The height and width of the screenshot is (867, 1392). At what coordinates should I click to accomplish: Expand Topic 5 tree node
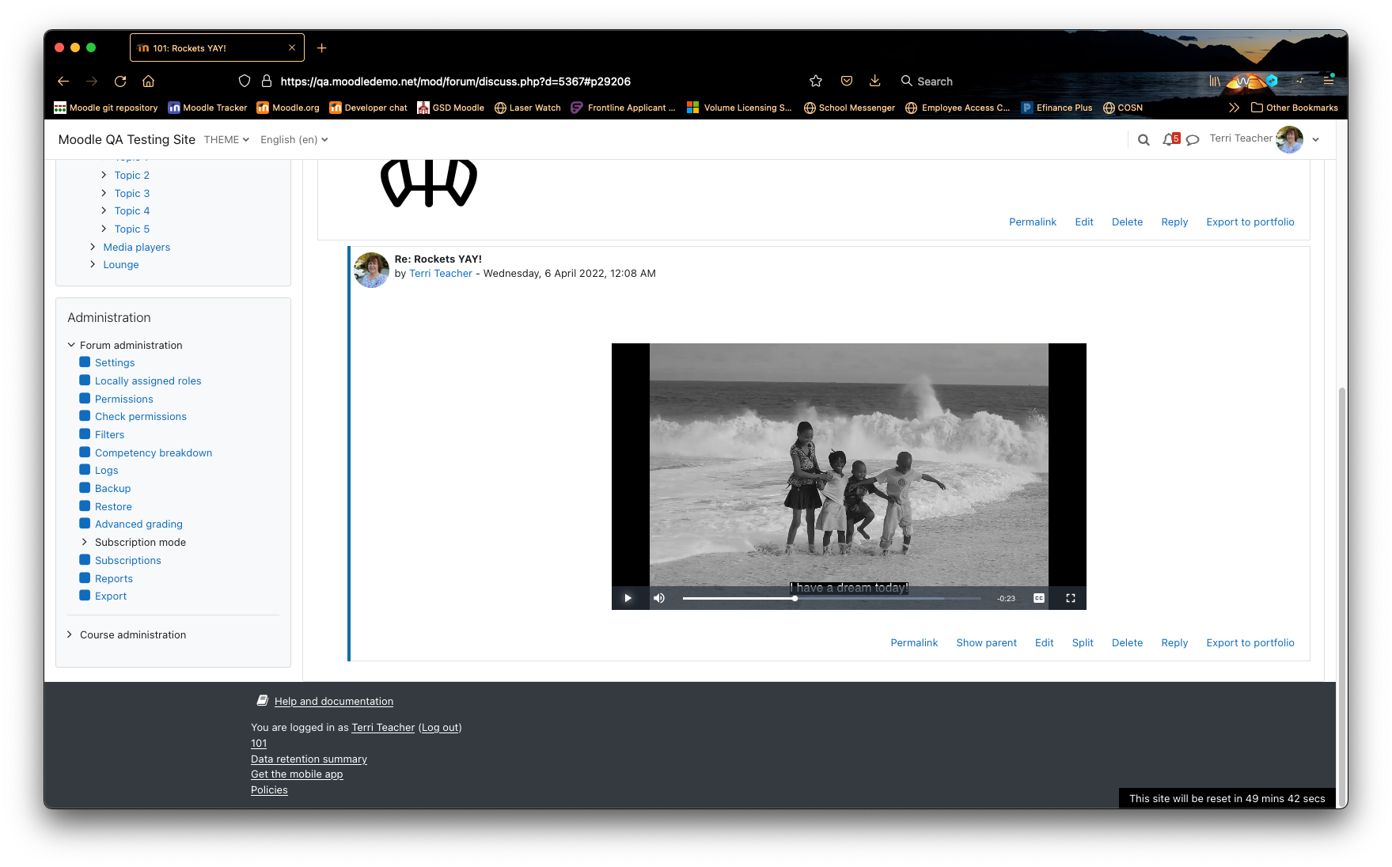point(104,229)
